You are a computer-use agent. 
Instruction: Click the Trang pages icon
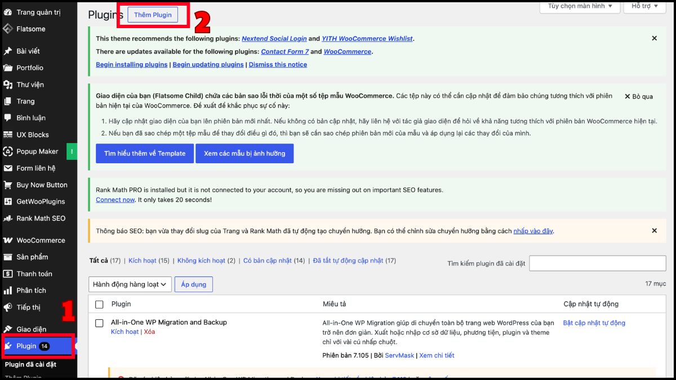(8, 101)
